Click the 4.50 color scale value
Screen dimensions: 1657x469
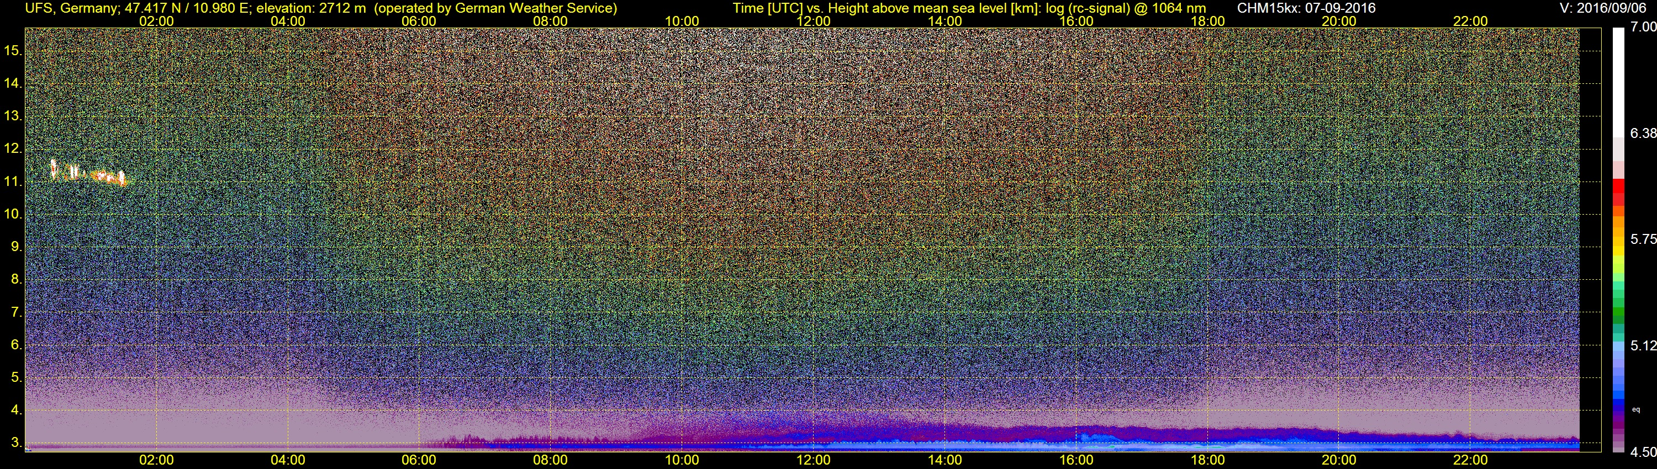click(x=1644, y=452)
